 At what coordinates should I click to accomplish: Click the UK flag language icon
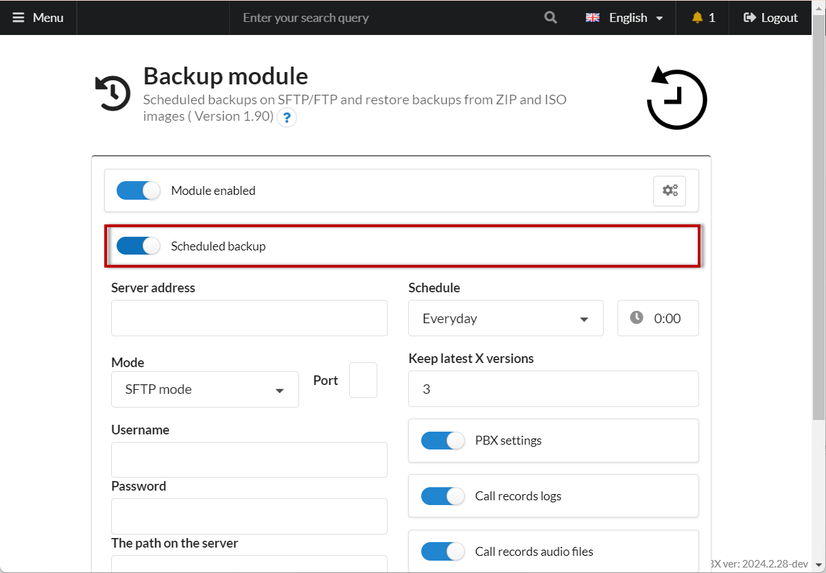click(592, 18)
